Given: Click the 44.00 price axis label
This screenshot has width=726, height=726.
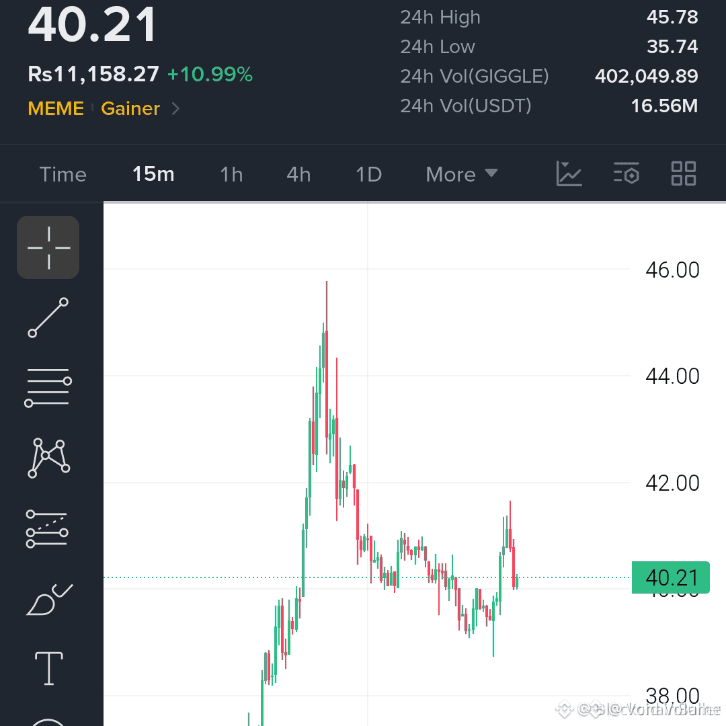Looking at the screenshot, I should tap(672, 376).
